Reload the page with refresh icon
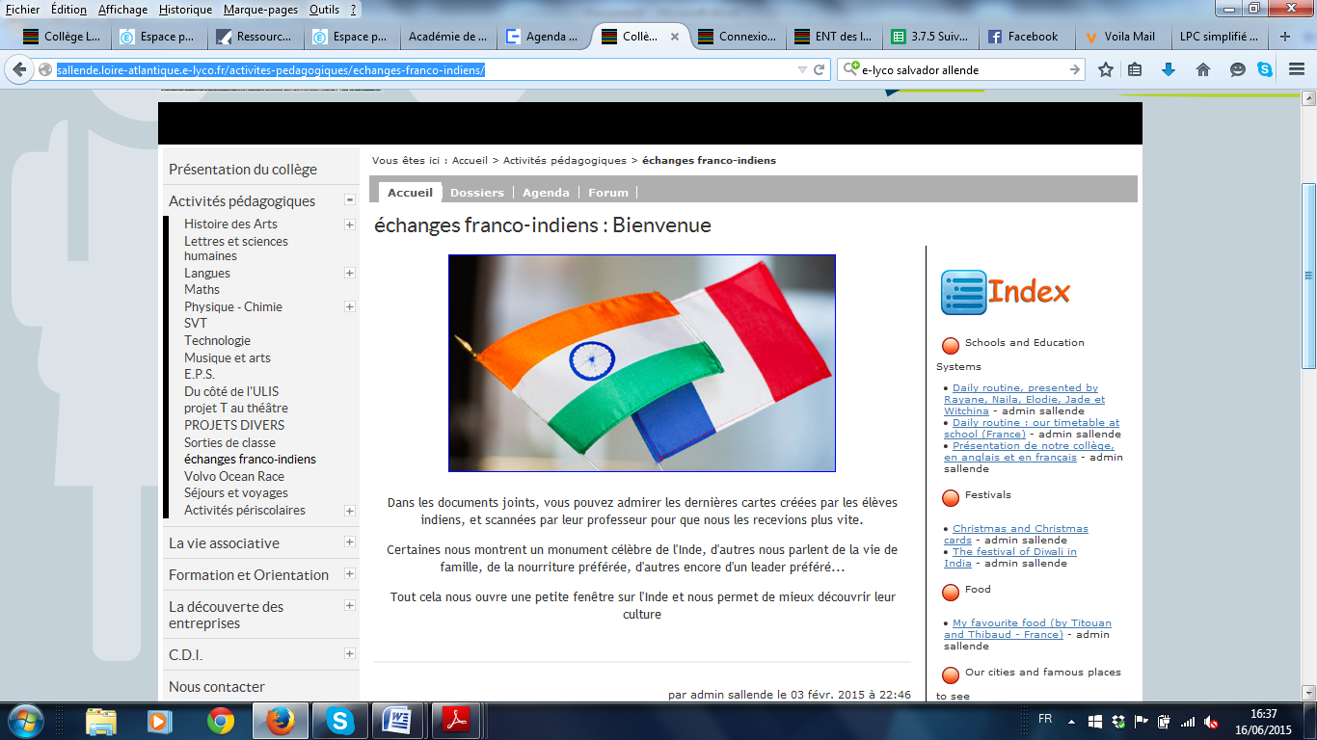This screenshot has width=1317, height=740. 820,69
